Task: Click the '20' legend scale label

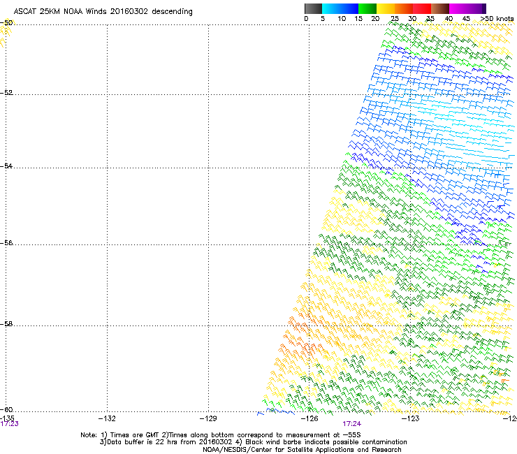Action: pos(375,19)
